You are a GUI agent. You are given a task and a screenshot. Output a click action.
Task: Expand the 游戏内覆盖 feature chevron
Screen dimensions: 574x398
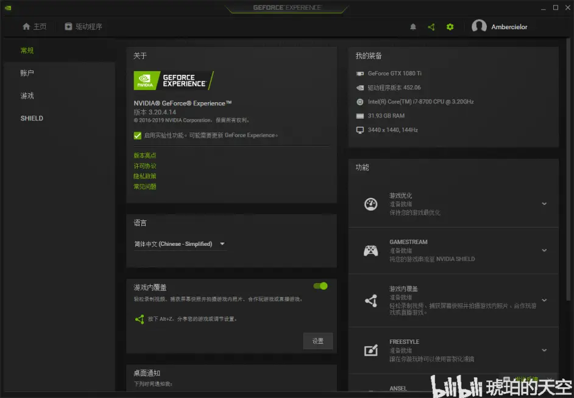point(544,300)
